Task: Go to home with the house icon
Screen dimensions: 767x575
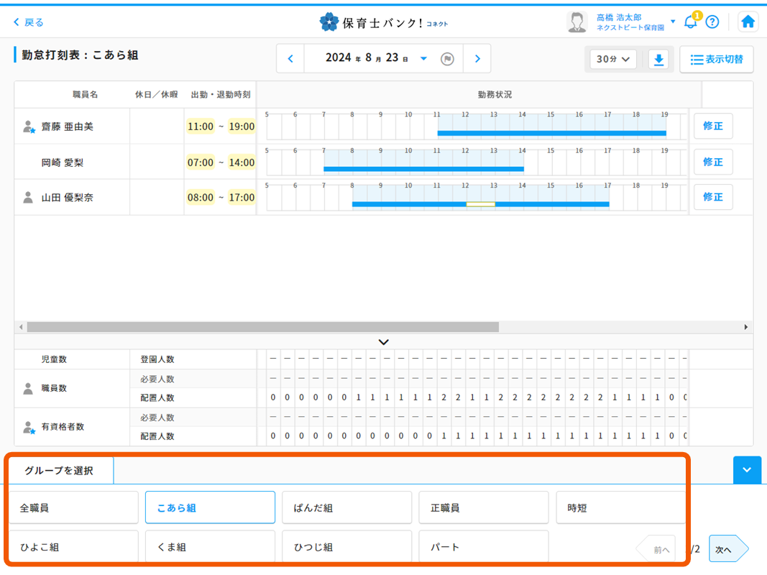Action: pos(748,22)
